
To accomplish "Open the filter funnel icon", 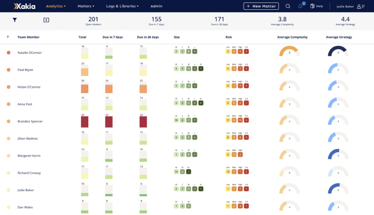I will tap(14, 20).
